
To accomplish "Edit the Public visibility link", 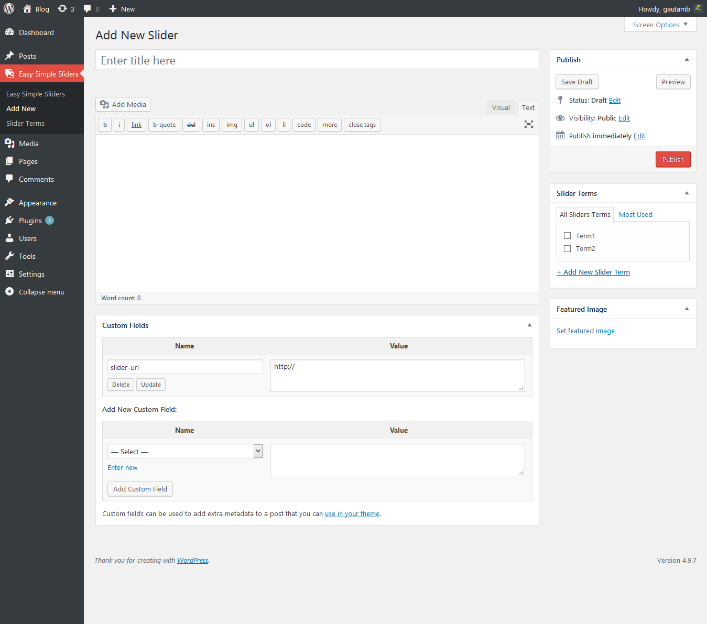I will 624,118.
